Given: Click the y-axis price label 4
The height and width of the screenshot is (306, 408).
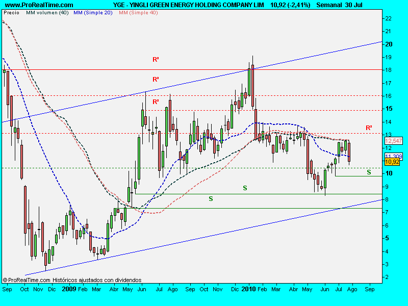Looking at the screenshot, I should 387,251.
